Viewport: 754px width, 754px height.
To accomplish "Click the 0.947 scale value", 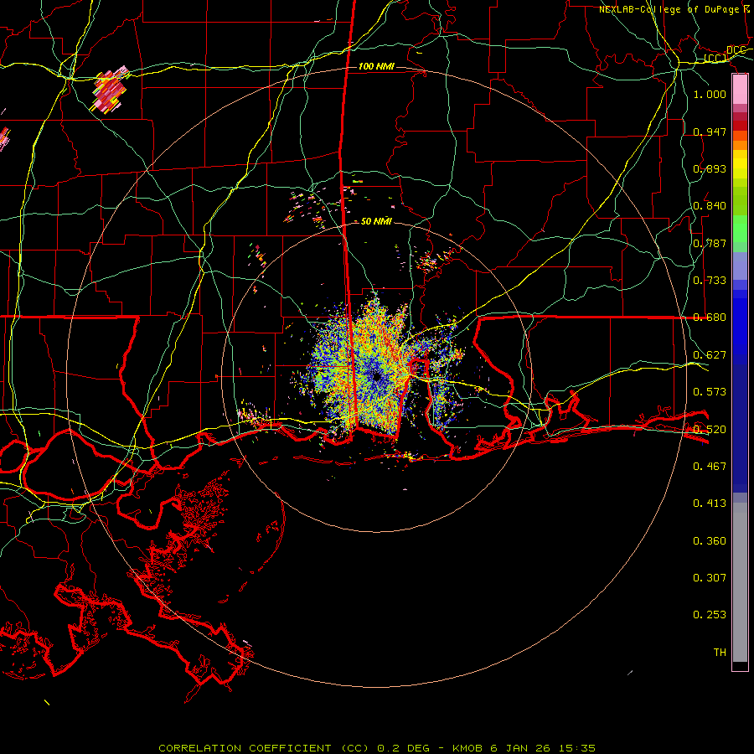I will [x=710, y=132].
